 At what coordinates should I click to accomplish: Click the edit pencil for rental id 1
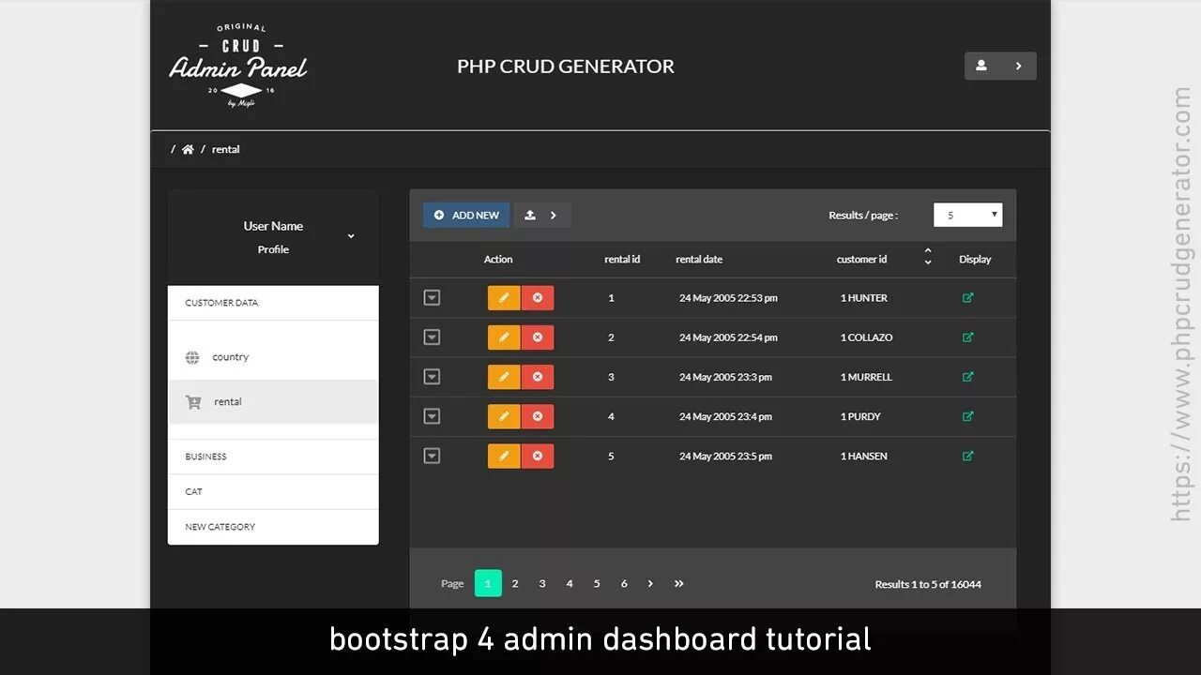pos(504,298)
